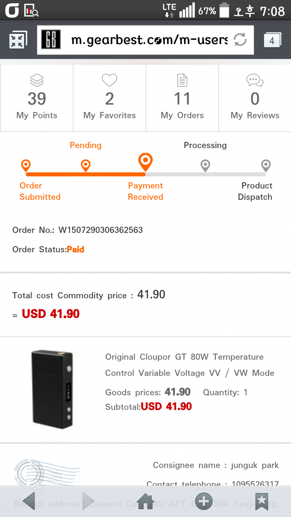This screenshot has width=291, height=517.
Task: Tap the GearBest site favicon
Action: (51, 40)
